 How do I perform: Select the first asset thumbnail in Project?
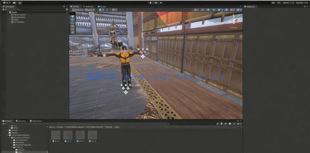(56, 135)
